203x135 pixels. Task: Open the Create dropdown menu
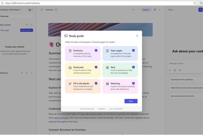(x=146, y=10)
